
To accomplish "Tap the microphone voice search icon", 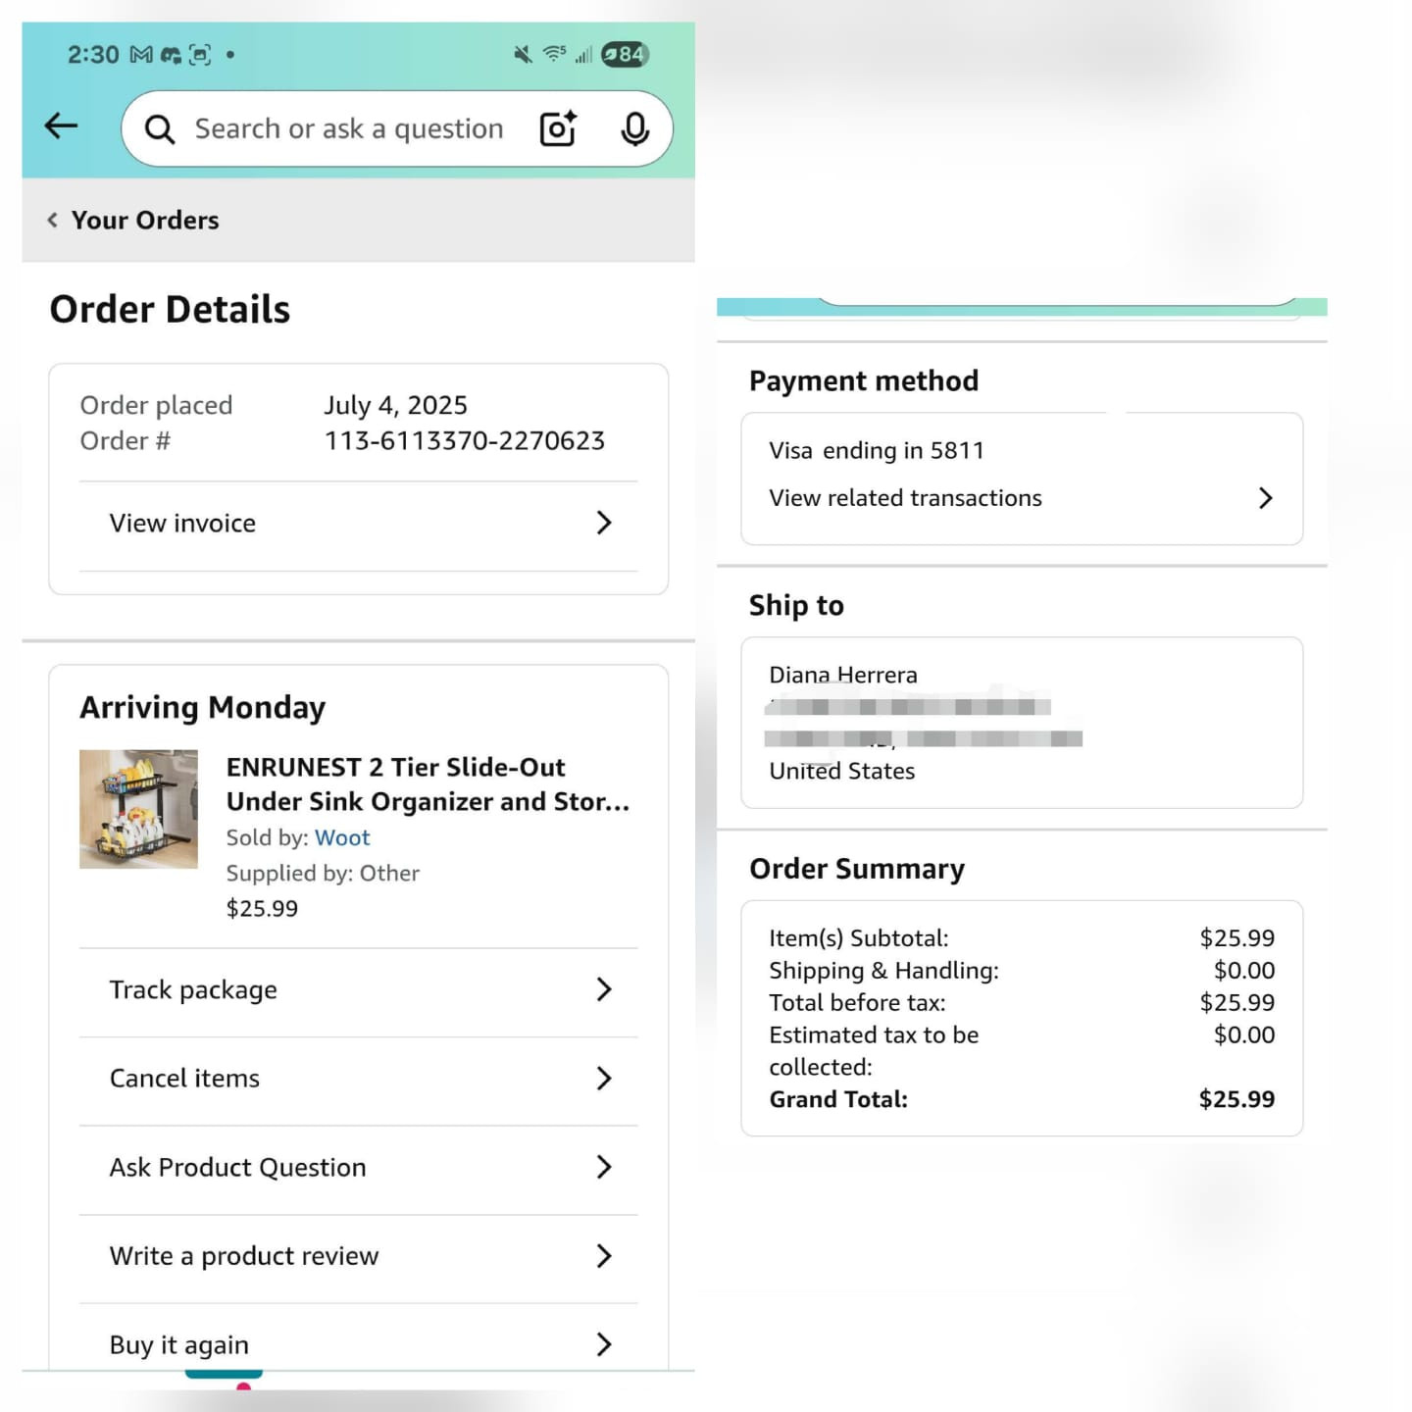I will point(634,128).
